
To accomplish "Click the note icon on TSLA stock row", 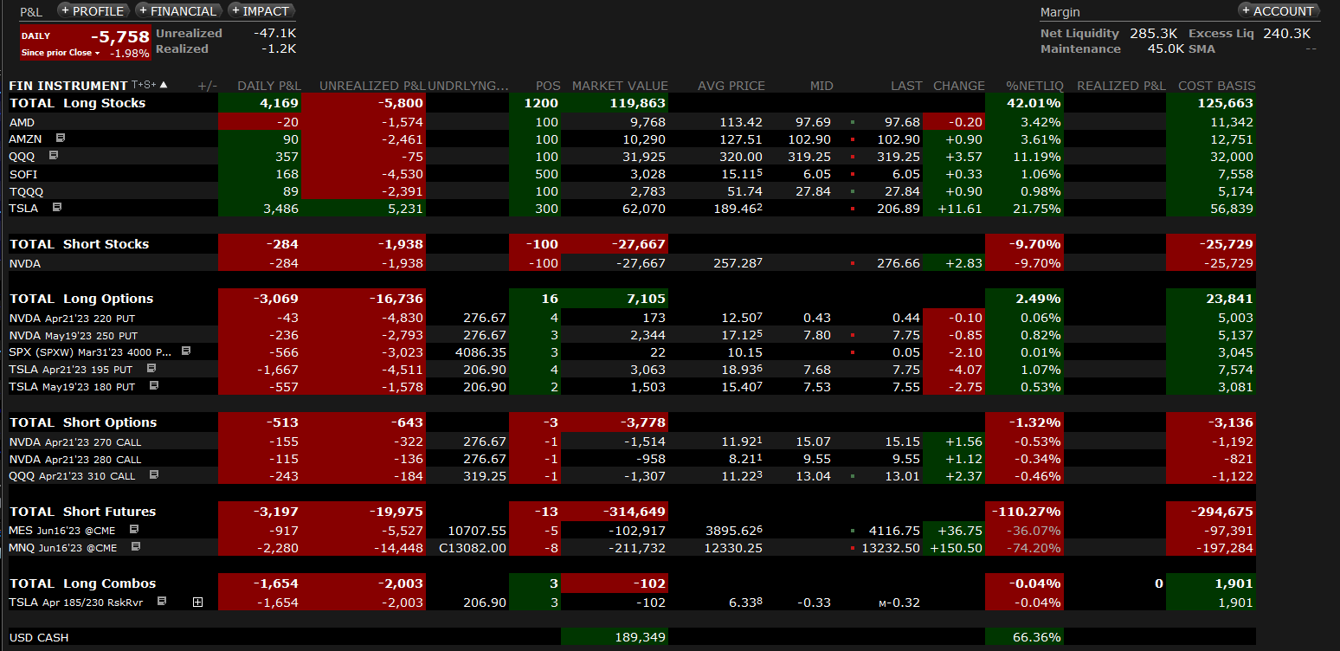I will (57, 208).
